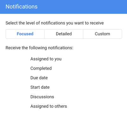Select the Focused notification level tab
This screenshot has width=127, height=116.
[25, 34]
